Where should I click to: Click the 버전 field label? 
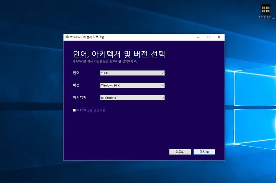76,85
